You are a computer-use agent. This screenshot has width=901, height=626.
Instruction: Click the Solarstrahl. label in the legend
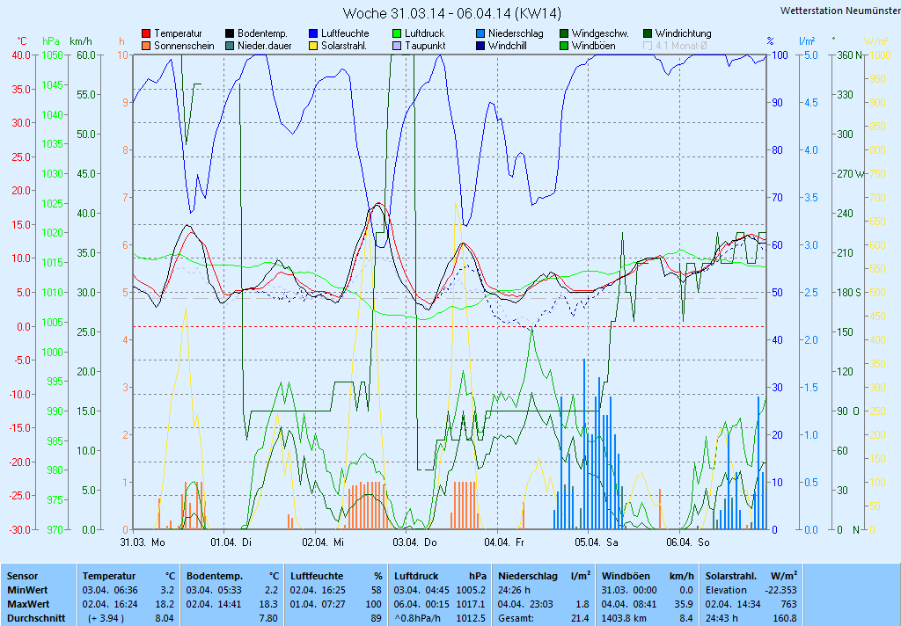(344, 46)
